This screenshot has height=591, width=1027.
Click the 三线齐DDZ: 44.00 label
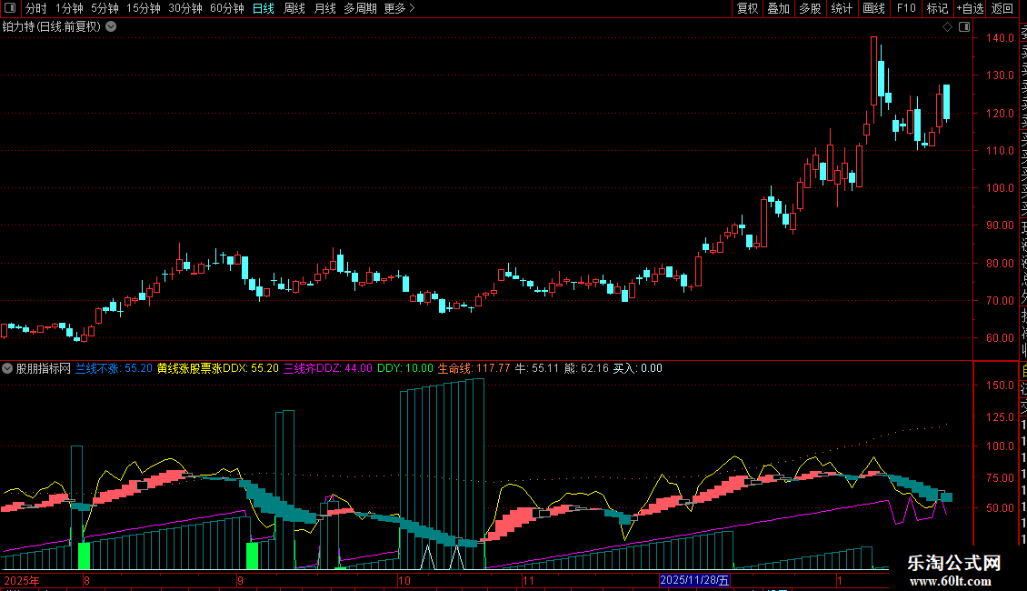coord(328,368)
